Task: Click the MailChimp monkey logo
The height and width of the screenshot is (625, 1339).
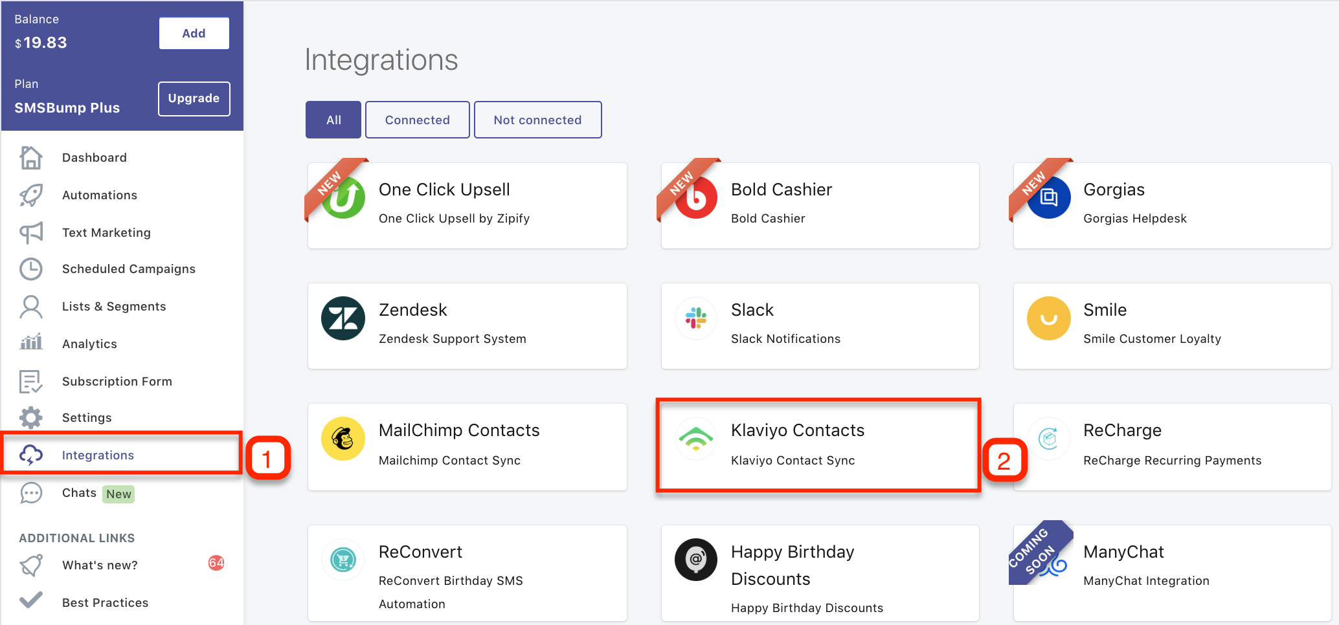Action: coord(343,439)
